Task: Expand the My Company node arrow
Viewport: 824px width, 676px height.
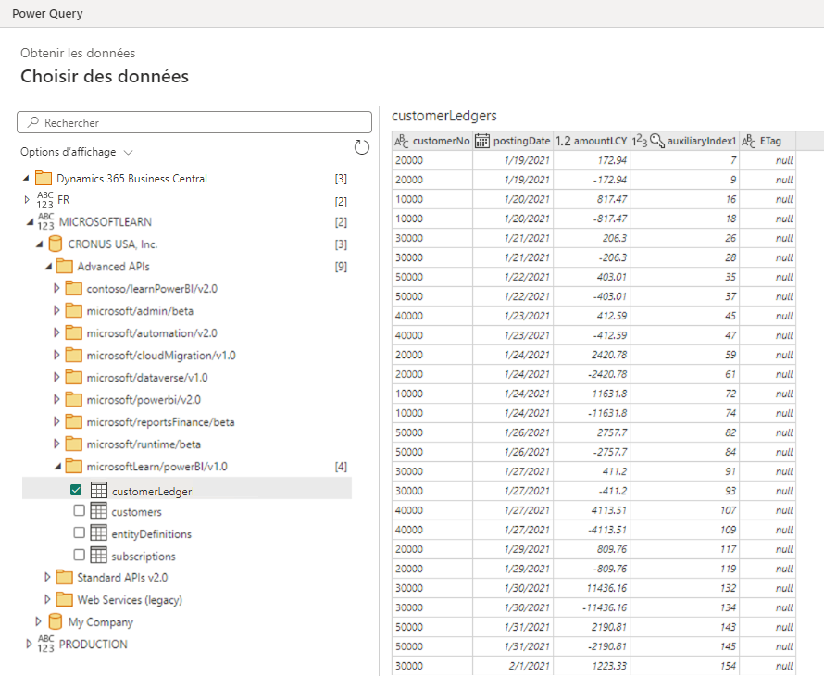Action: [38, 621]
